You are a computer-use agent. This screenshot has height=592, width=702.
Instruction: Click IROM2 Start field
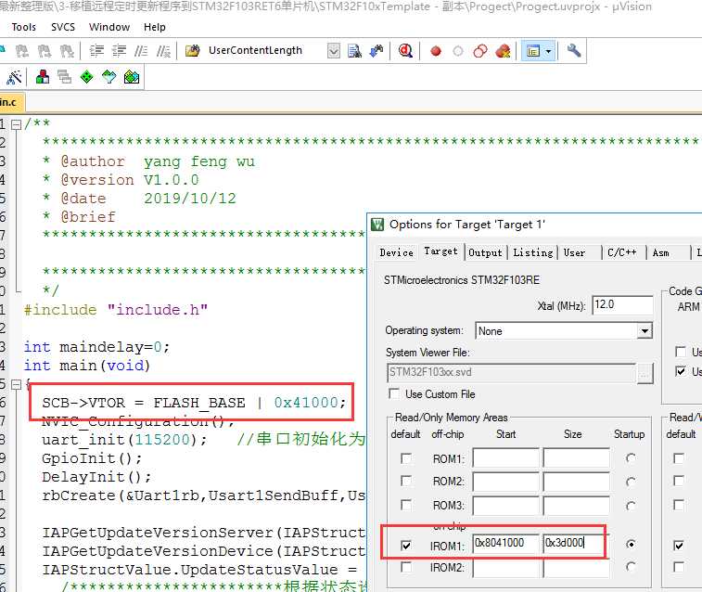[x=506, y=568]
